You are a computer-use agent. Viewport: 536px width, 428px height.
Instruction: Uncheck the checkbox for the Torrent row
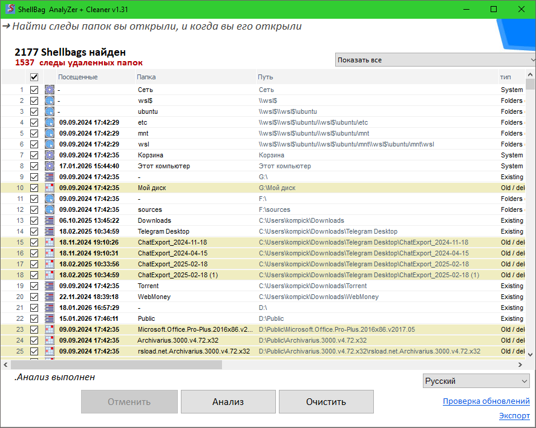pos(34,286)
